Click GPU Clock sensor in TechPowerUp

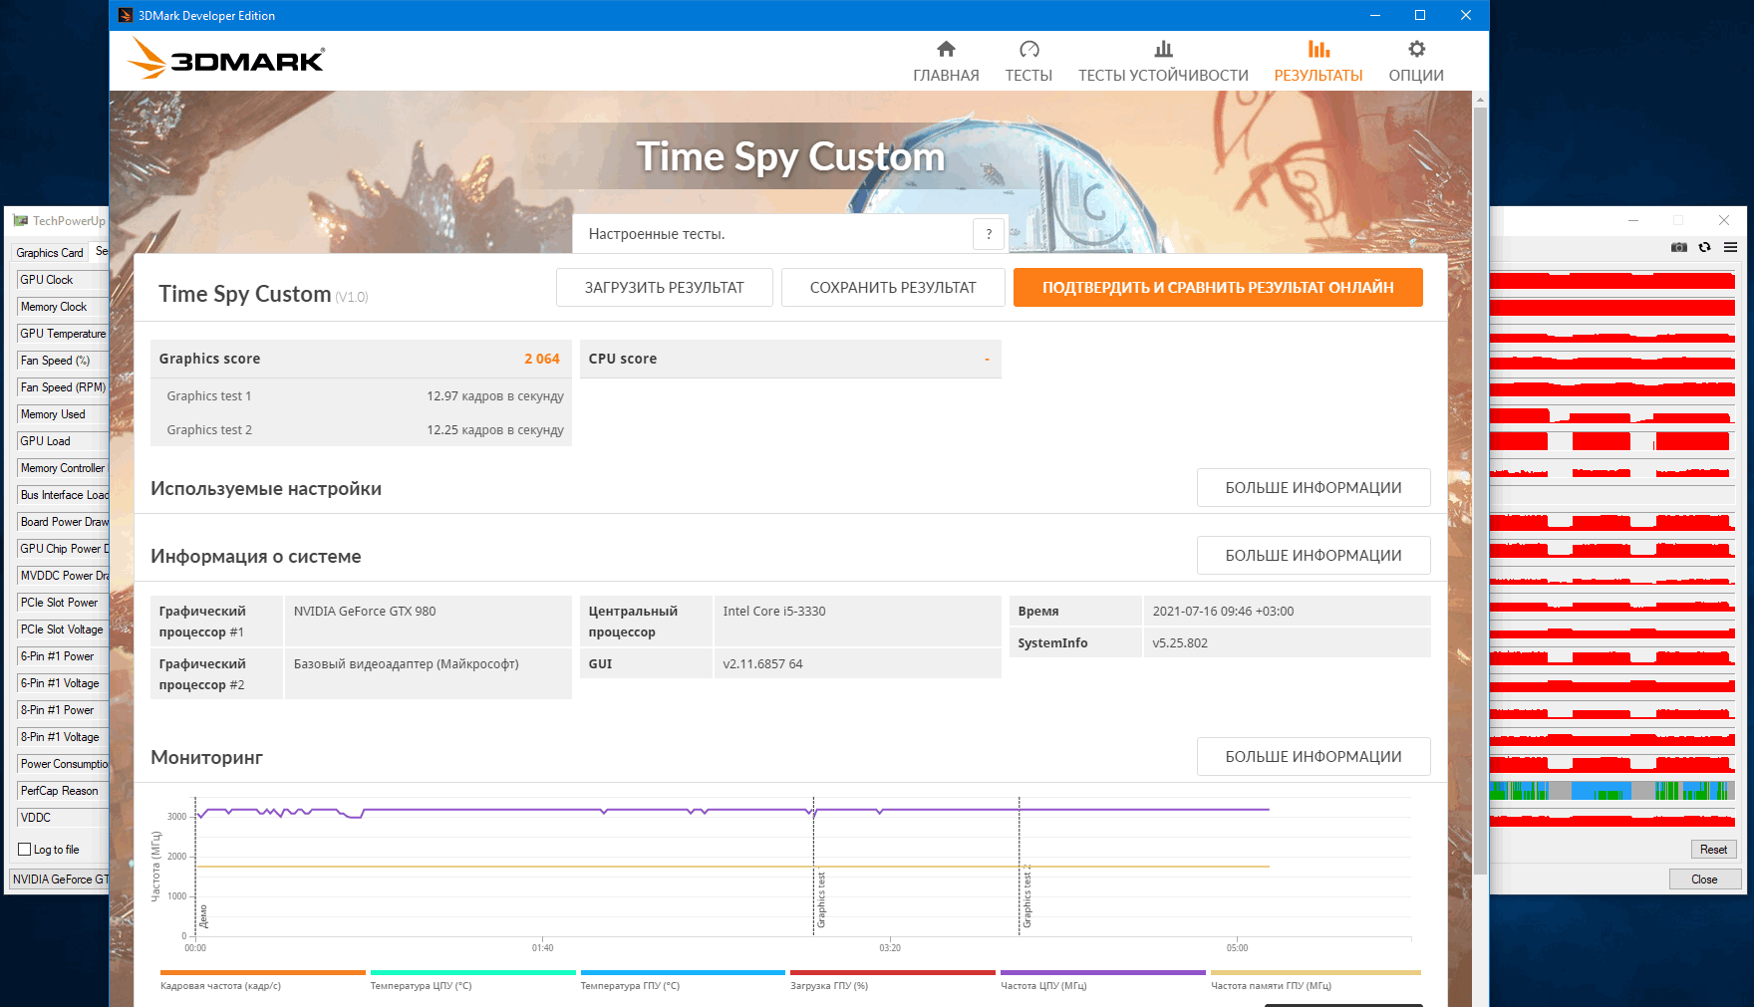(x=63, y=280)
